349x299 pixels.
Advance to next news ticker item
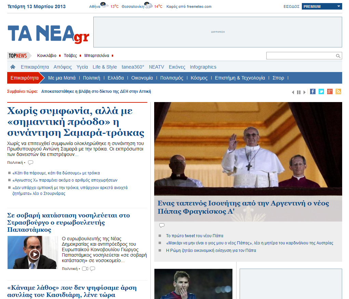coord(304,92)
